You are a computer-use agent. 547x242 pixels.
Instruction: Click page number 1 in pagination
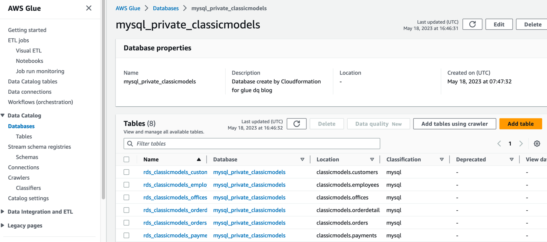pos(510,144)
